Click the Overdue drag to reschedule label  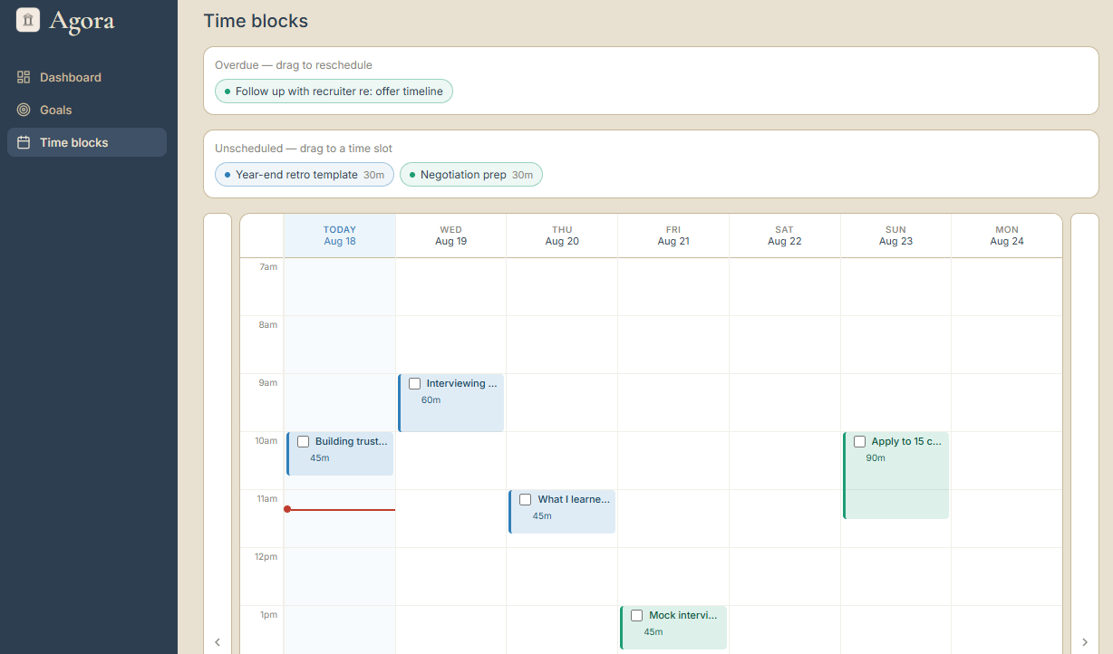tap(294, 65)
